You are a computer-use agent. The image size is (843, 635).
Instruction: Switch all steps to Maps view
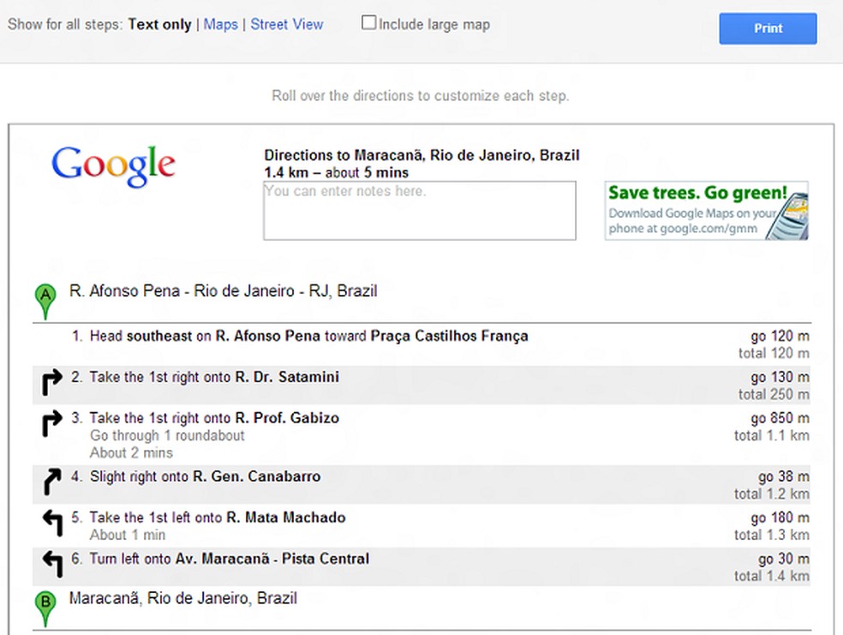click(221, 25)
